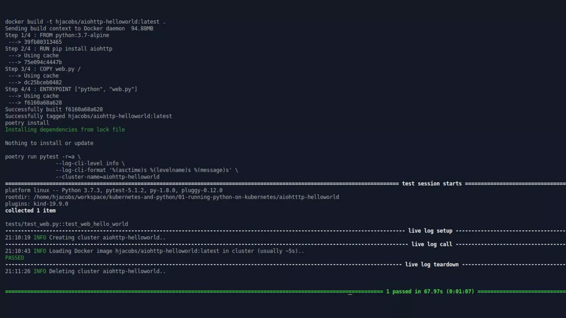Click the 'Nothing to install or update' line

click(x=49, y=143)
